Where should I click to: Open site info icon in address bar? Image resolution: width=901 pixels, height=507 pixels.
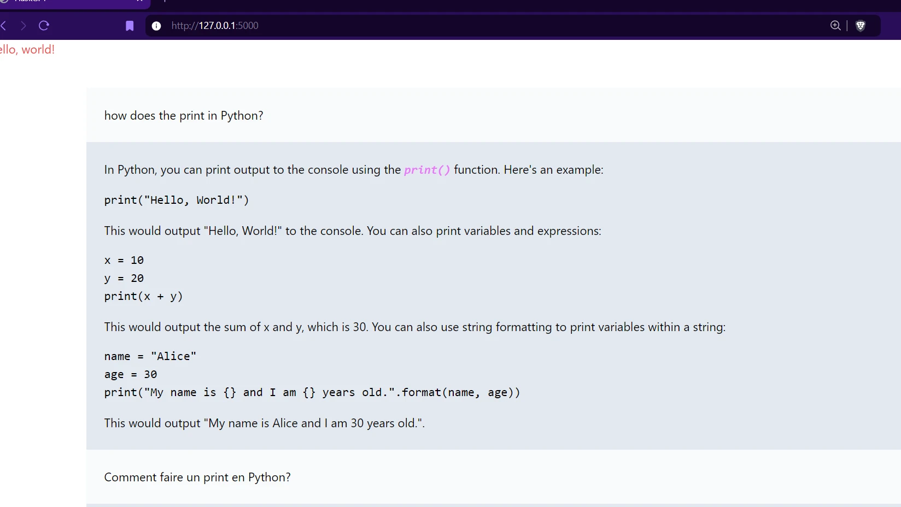click(x=156, y=26)
